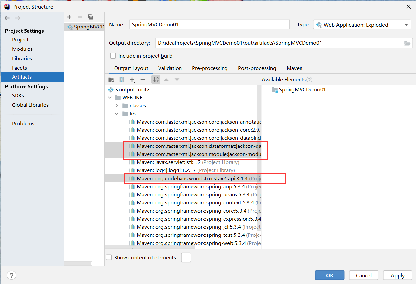Image resolution: width=416 pixels, height=284 pixels.
Task: Browse for the output directory folder
Action: coord(408,43)
